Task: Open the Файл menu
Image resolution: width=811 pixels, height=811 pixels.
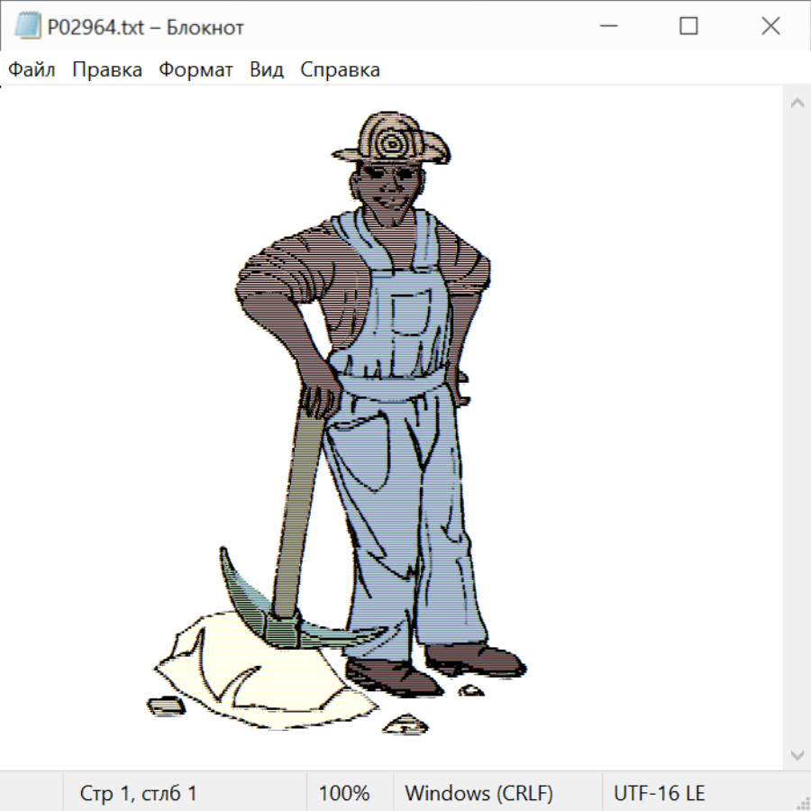Action: coord(32,70)
